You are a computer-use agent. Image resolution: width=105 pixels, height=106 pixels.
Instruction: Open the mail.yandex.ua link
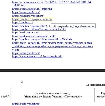pyautogui.click(x=26, y=33)
